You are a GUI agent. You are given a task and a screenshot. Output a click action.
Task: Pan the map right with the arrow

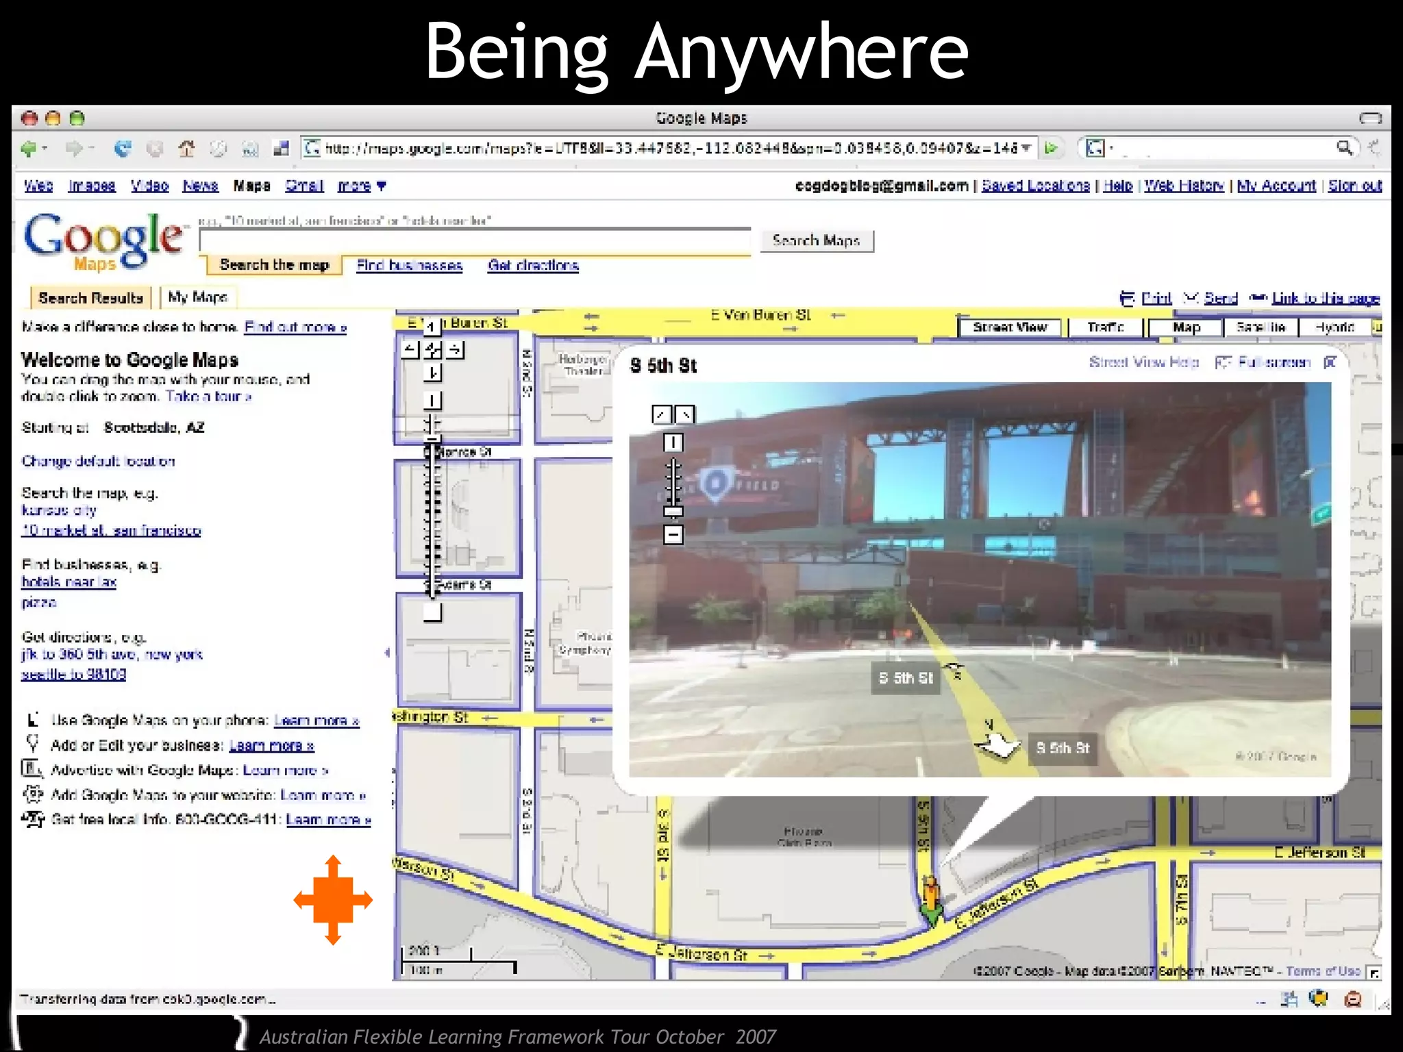456,349
